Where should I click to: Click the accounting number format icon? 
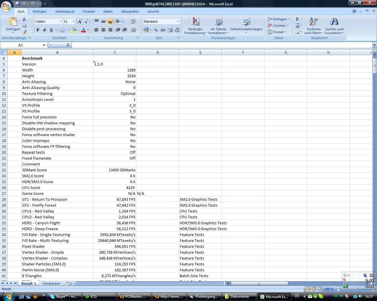(146, 30)
